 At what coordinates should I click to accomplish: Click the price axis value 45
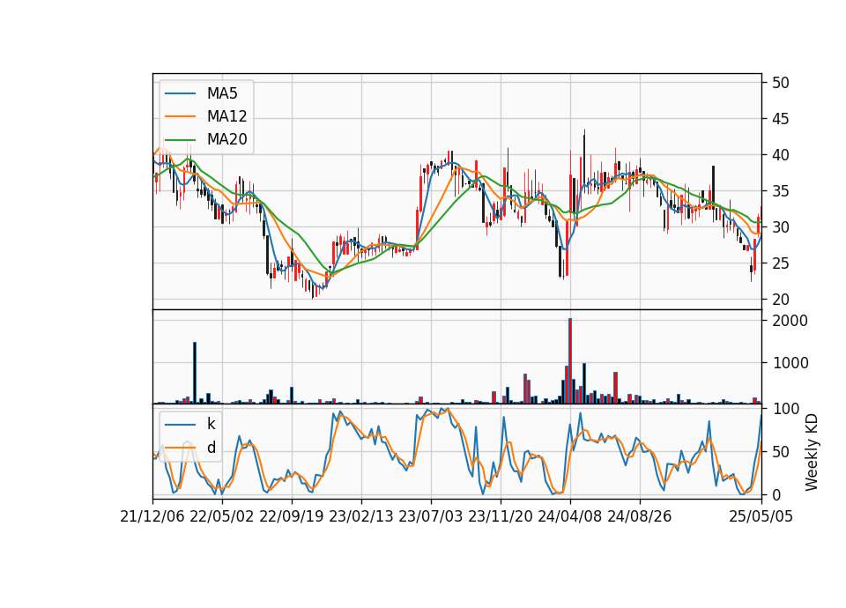(780, 119)
